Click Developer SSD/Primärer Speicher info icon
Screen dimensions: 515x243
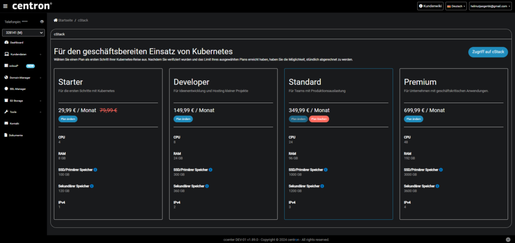point(211,170)
